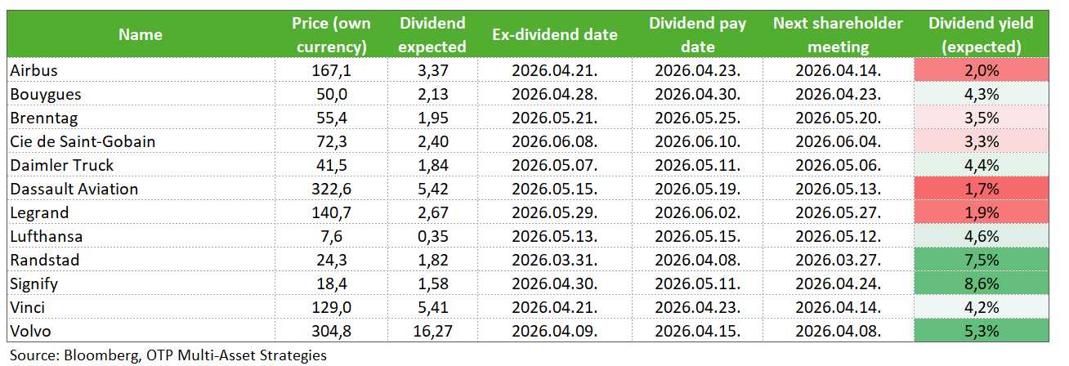1069x366 pixels.
Task: Select the Vinci name cell
Action: [x=141, y=308]
